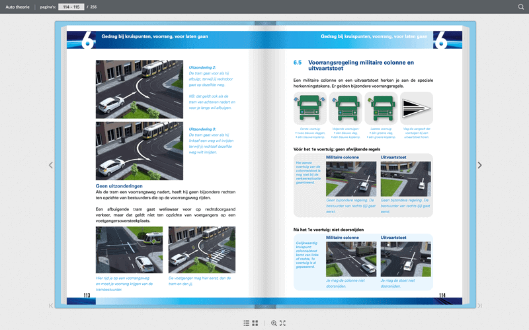529x330 pixels.
Task: Jump to first page icon
Action: coord(51,306)
